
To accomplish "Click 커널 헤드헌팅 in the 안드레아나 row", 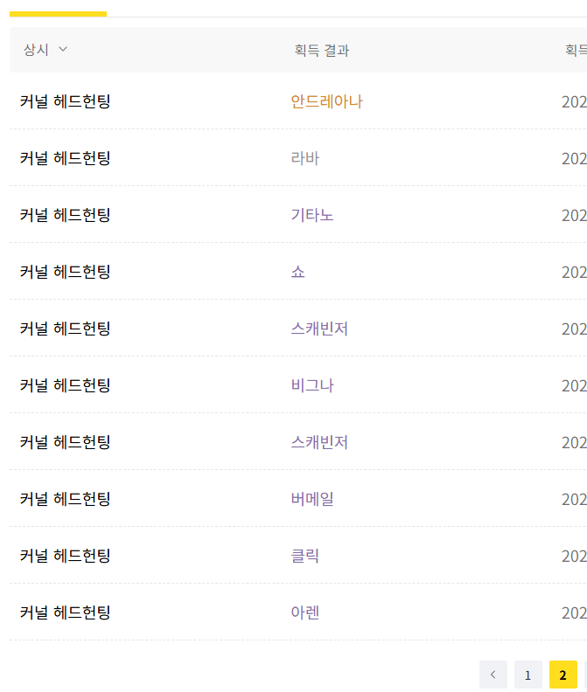I will coord(65,101).
